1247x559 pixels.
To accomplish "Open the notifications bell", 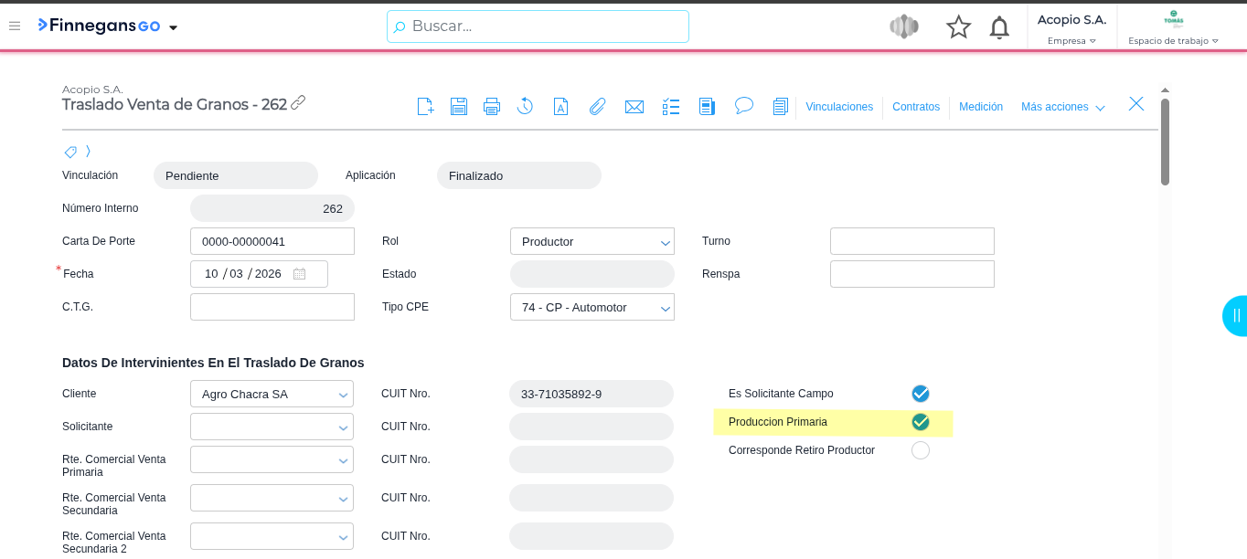I will coord(999,27).
